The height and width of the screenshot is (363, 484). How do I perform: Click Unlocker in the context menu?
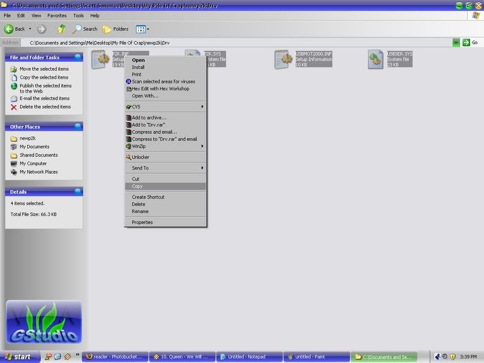pyautogui.click(x=165, y=157)
